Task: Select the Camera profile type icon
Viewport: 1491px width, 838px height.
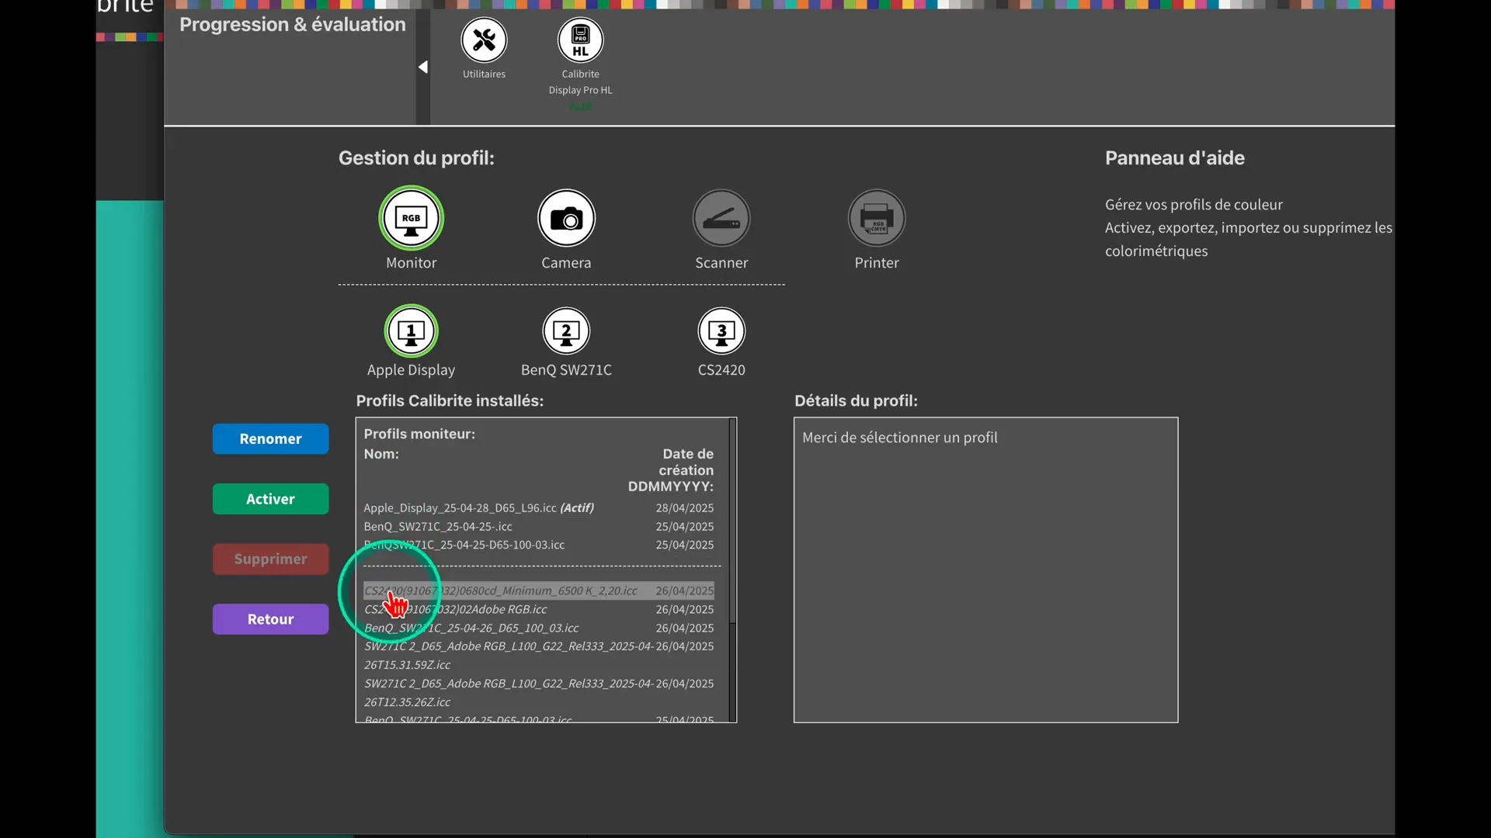Action: coord(566,219)
